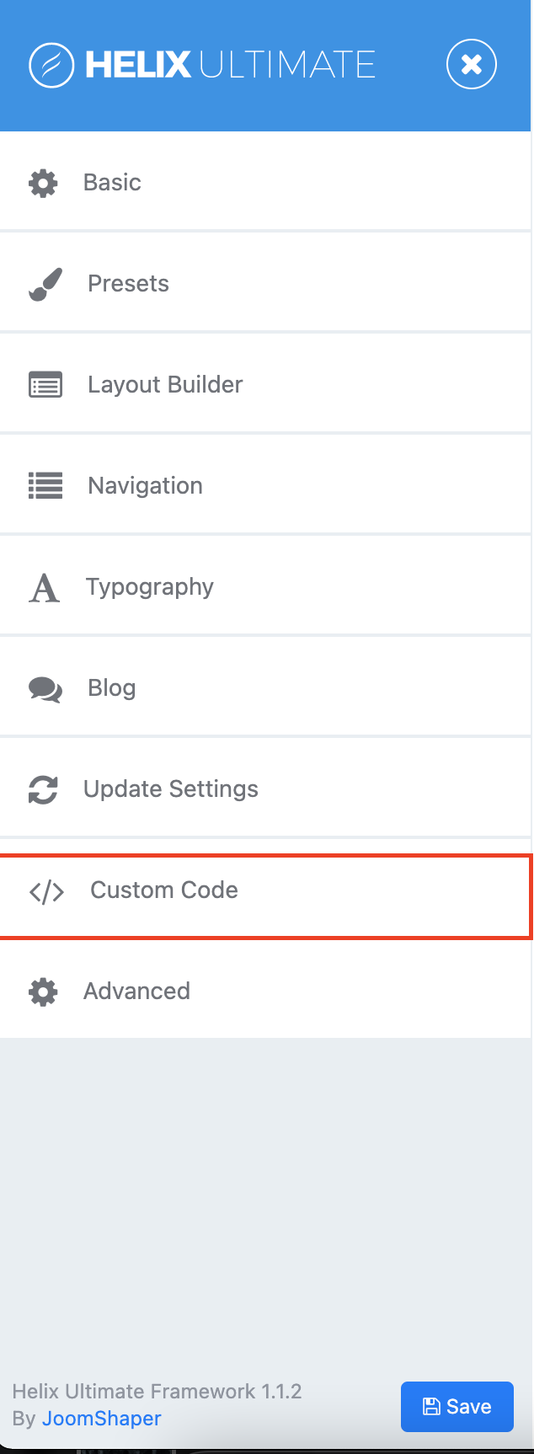The image size is (534, 1454).
Task: Click the Blog comments bubble icon
Action: (45, 688)
